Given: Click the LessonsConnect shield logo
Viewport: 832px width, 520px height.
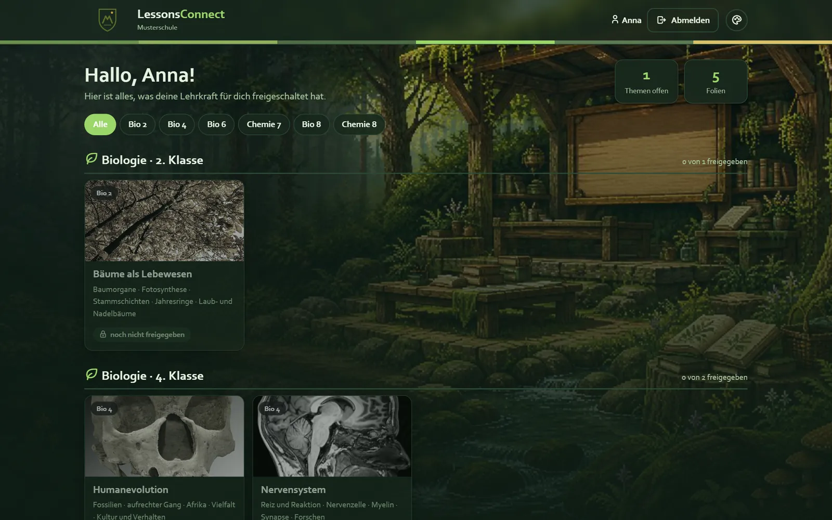Looking at the screenshot, I should (x=108, y=20).
